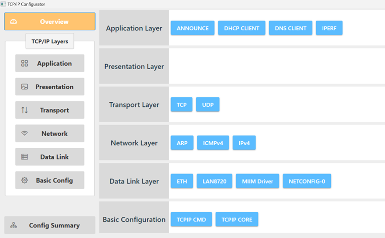
Task: Select the LAN8720 driver button
Action: click(x=215, y=181)
